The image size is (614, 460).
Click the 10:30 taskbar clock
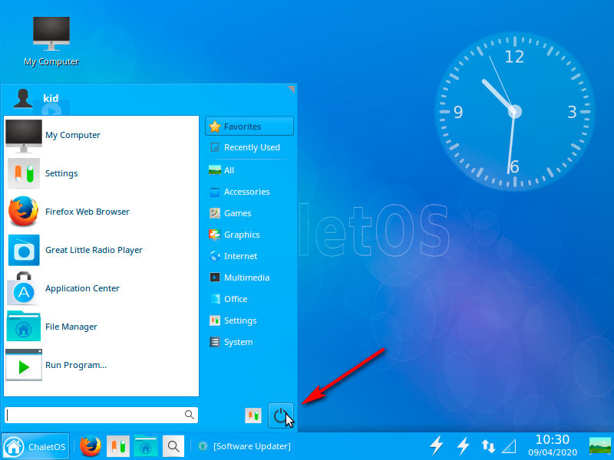click(x=552, y=445)
